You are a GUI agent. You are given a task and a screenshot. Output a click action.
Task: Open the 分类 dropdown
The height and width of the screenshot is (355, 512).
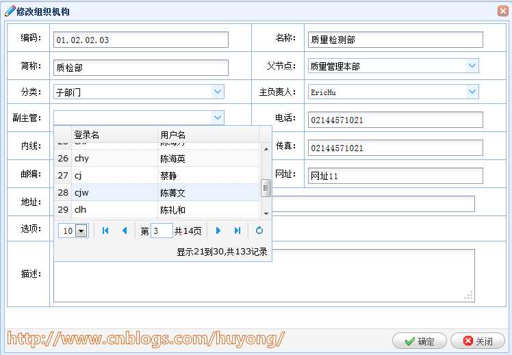[218, 92]
